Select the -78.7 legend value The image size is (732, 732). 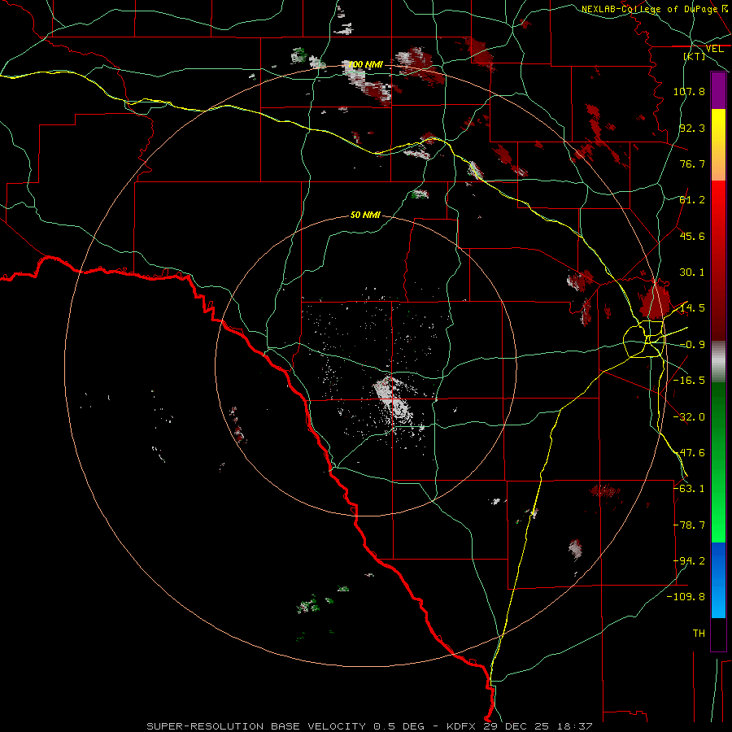point(689,525)
